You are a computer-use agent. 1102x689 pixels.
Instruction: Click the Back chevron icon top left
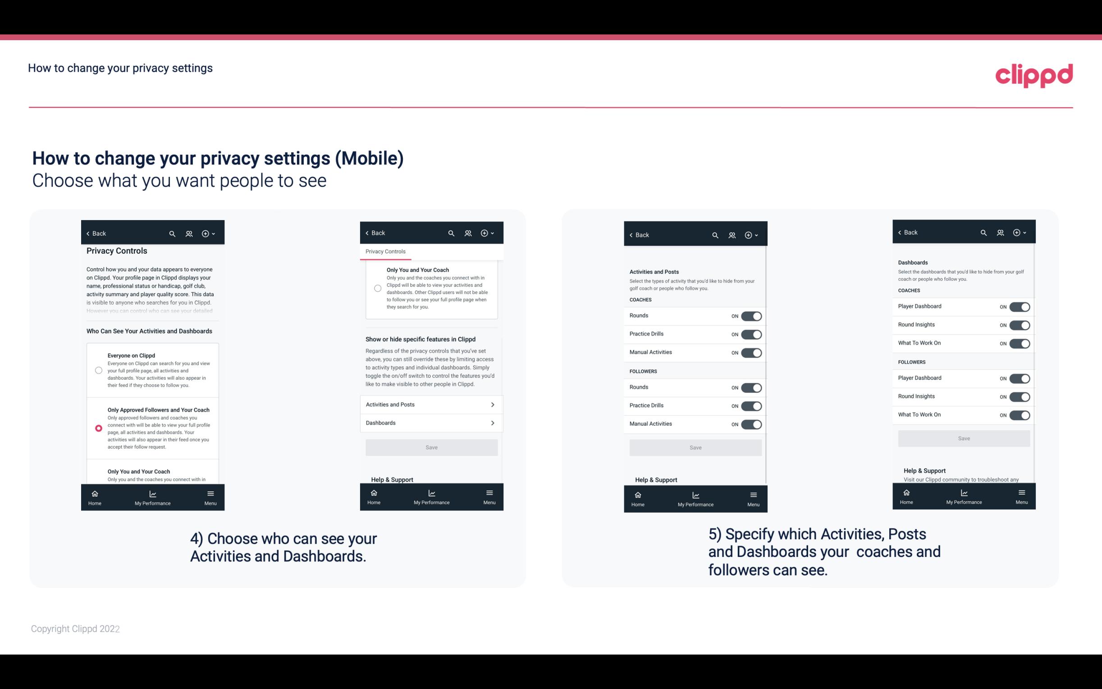[88, 233]
